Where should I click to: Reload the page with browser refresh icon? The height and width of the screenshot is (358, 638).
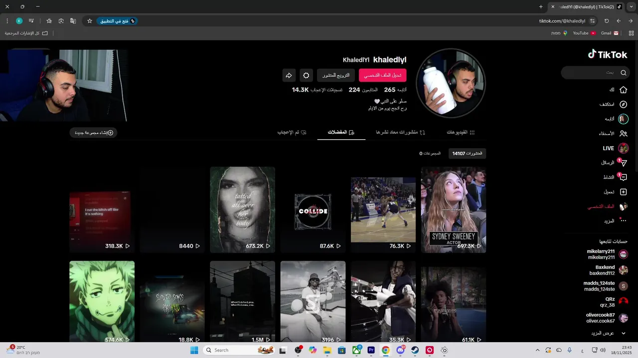click(607, 21)
